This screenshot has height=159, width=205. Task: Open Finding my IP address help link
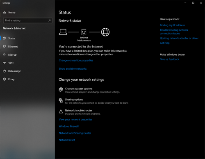click(x=172, y=25)
